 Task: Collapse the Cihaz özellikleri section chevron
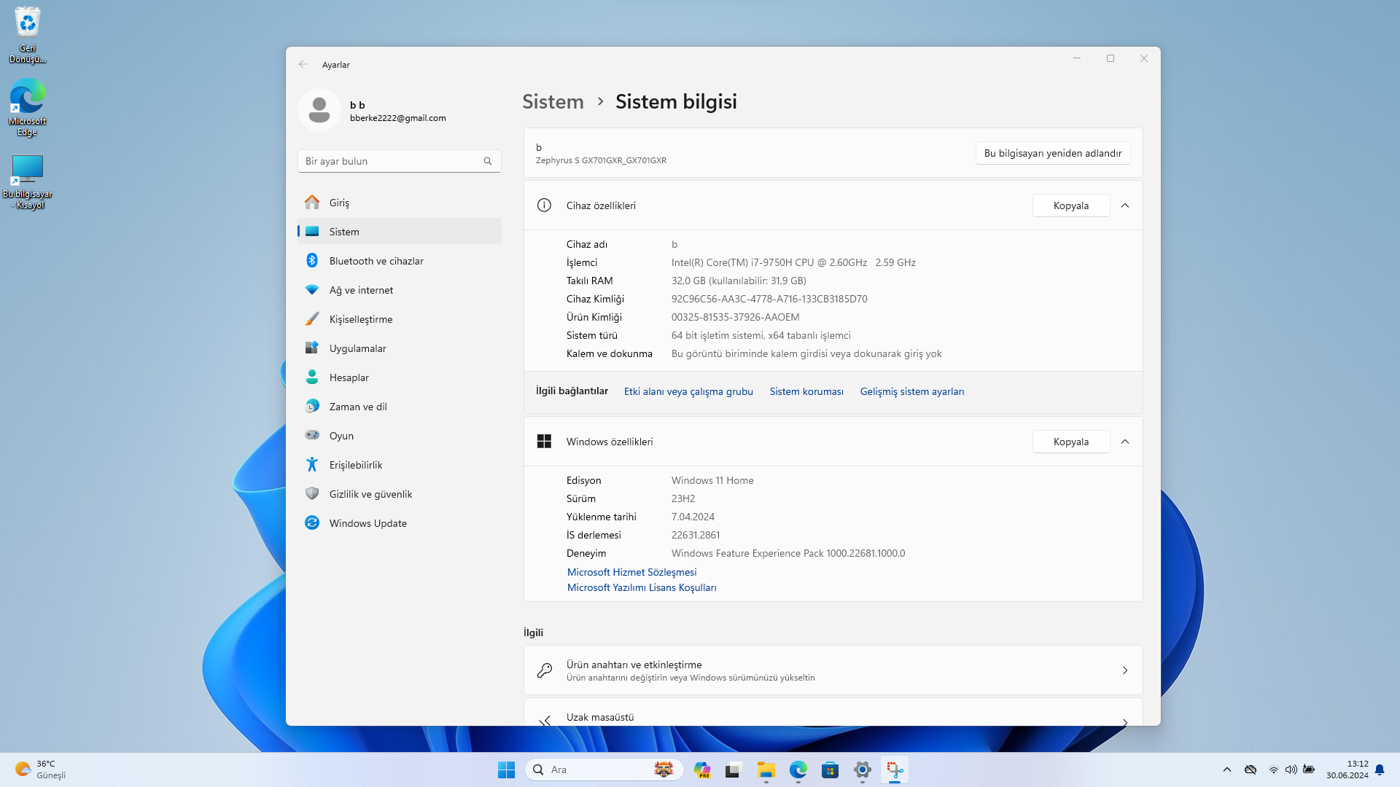pos(1125,205)
